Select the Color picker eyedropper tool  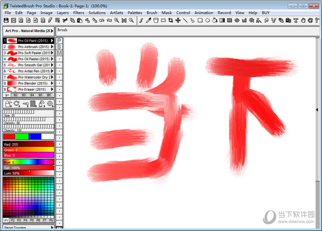[149, 21]
